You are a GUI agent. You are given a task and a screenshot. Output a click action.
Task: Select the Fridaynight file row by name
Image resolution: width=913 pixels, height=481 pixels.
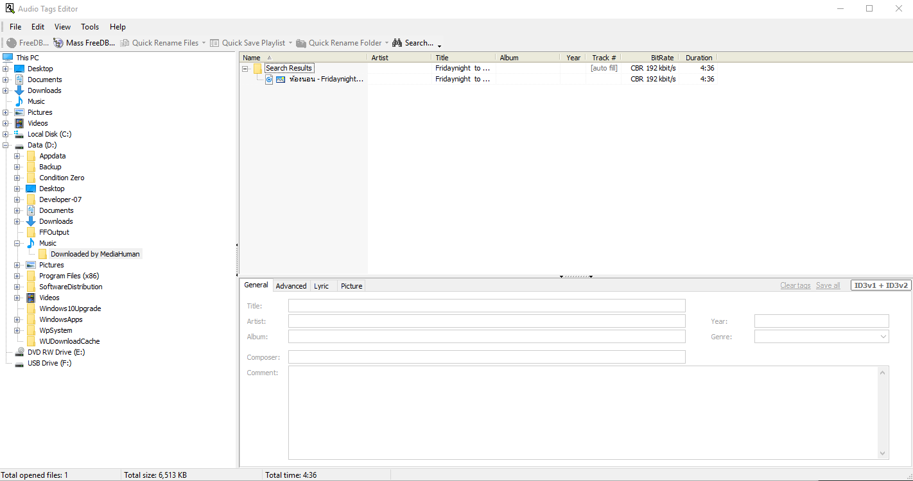[326, 79]
